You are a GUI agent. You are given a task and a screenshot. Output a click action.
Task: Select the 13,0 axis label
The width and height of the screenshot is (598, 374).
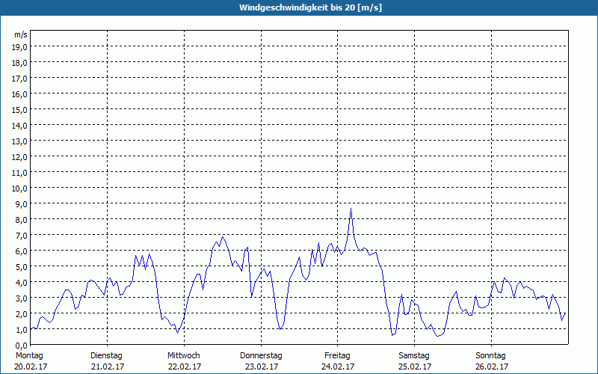(20, 141)
